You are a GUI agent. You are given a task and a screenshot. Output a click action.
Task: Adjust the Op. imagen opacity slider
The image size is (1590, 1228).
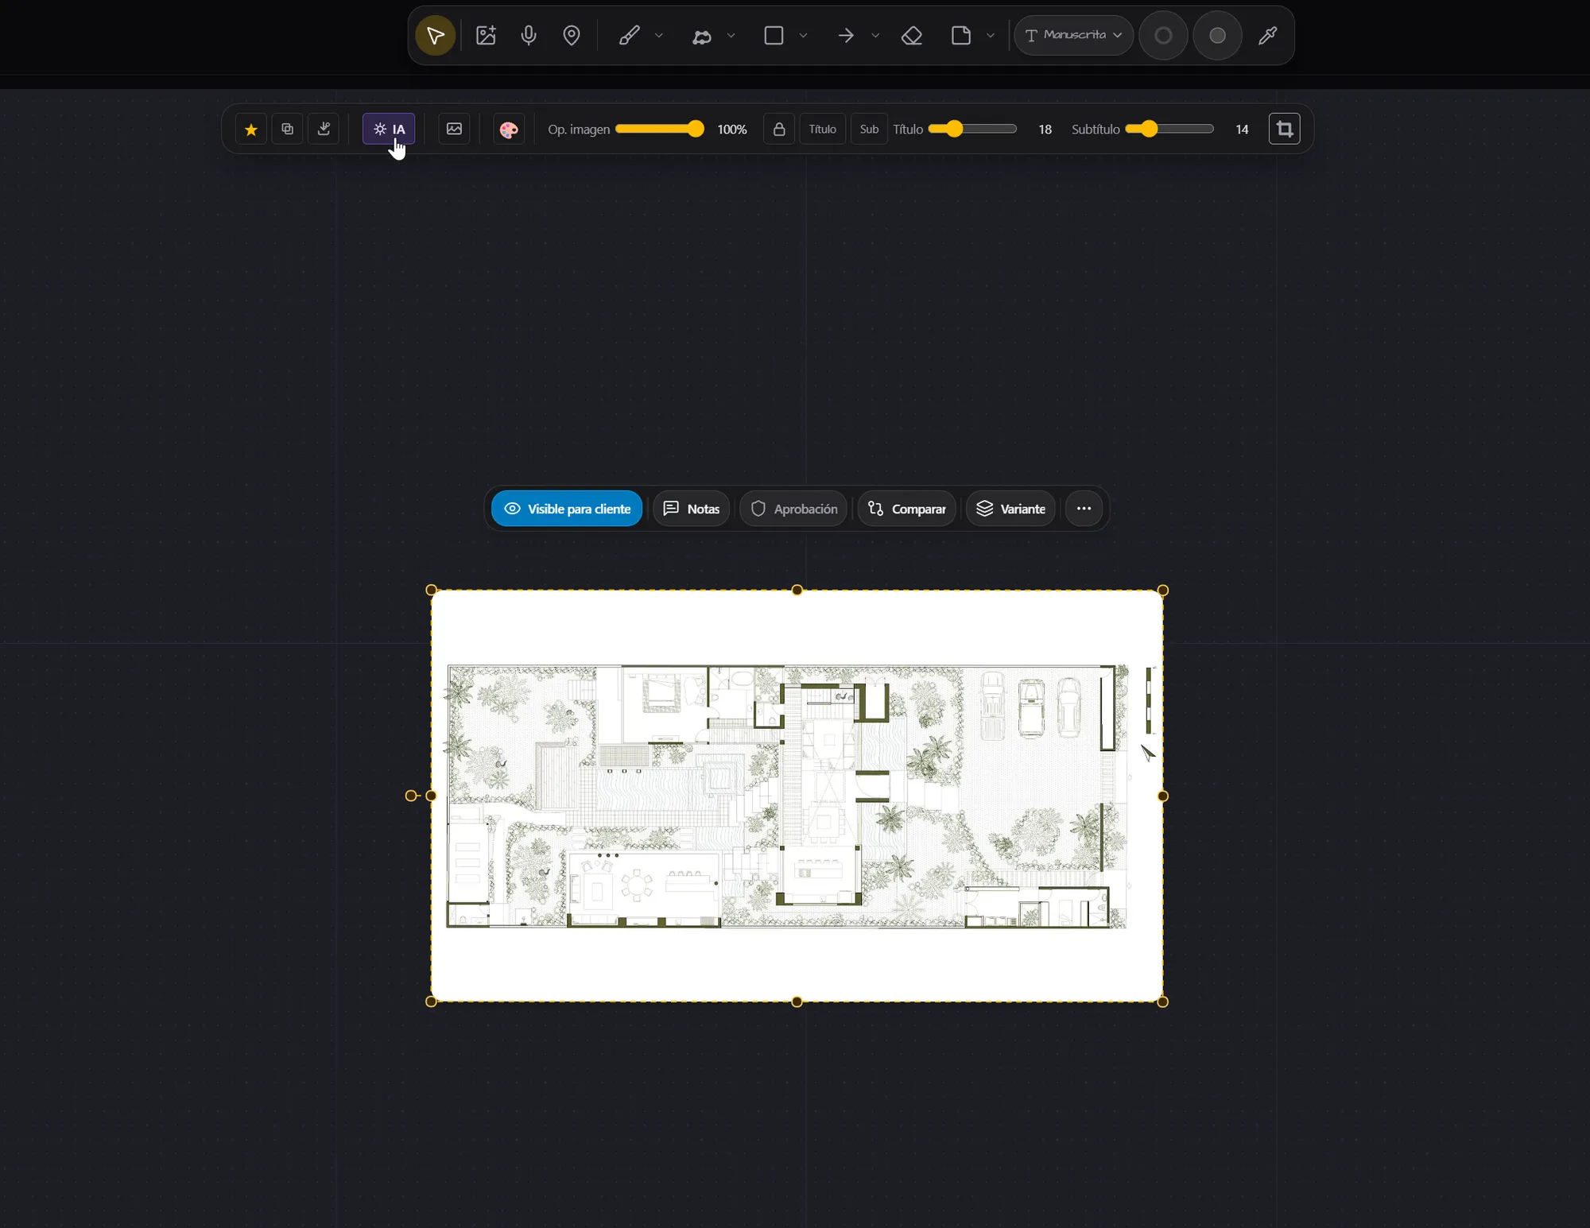[x=660, y=129]
